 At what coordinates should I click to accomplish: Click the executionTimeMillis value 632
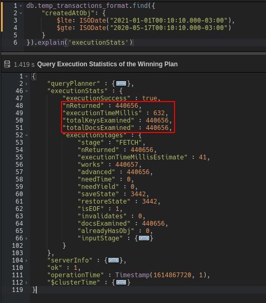[159, 113]
